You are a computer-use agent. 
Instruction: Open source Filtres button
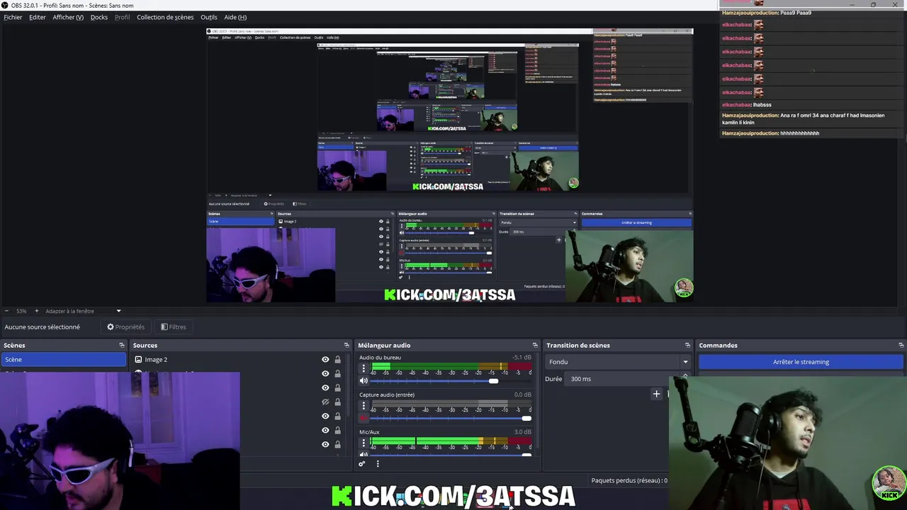pos(174,327)
